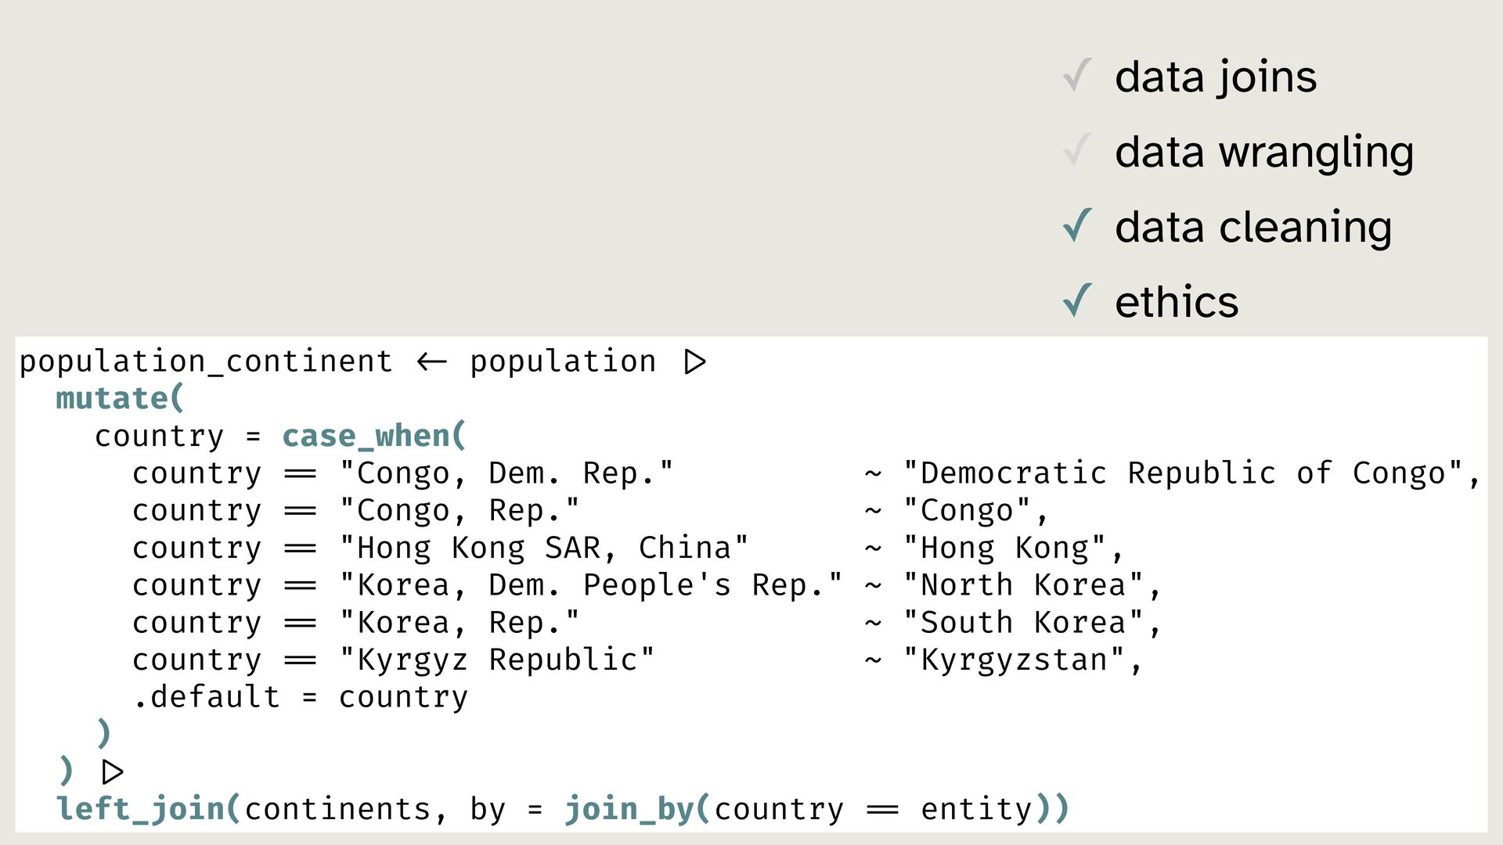
Task: Click the case_when( function keyword
Action: (373, 437)
